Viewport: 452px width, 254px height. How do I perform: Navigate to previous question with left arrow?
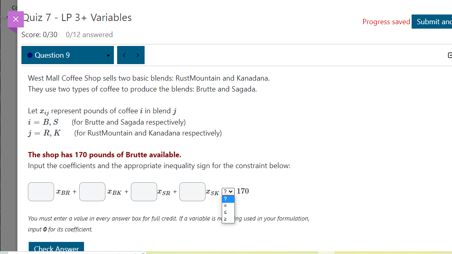tap(124, 55)
